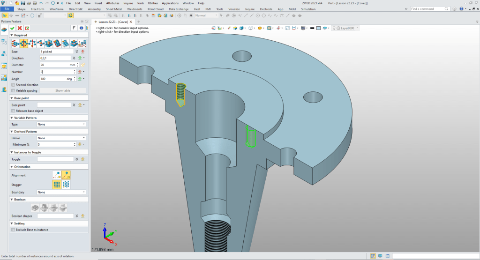The image size is (480, 260).
Task: Tick the Variable spacing checkbox
Action: [13, 90]
